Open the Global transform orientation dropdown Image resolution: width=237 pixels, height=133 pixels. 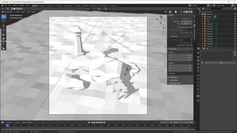[87, 9]
